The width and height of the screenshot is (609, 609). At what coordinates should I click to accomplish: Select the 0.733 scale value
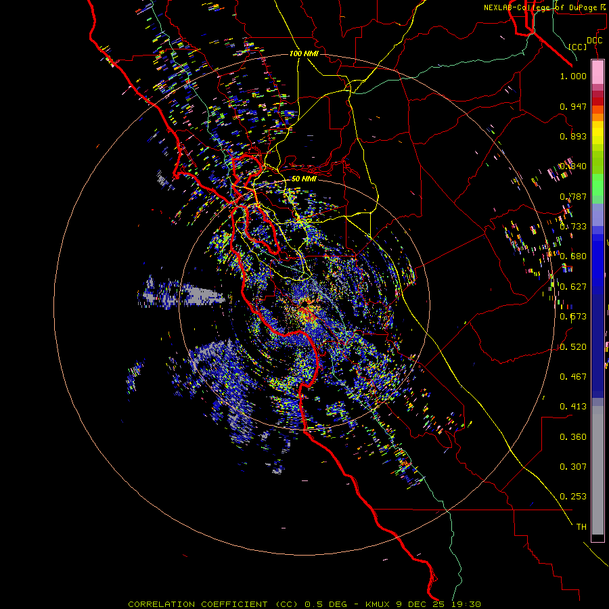[573, 227]
